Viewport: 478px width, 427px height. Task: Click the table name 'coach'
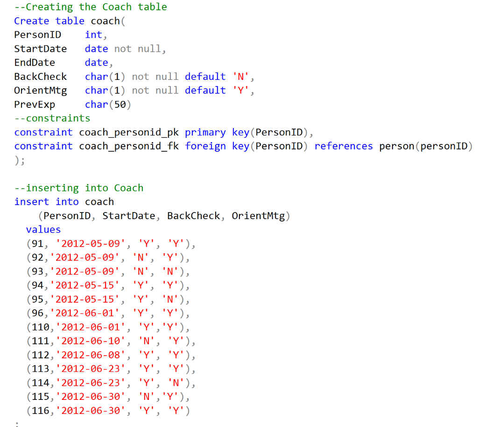point(103,21)
